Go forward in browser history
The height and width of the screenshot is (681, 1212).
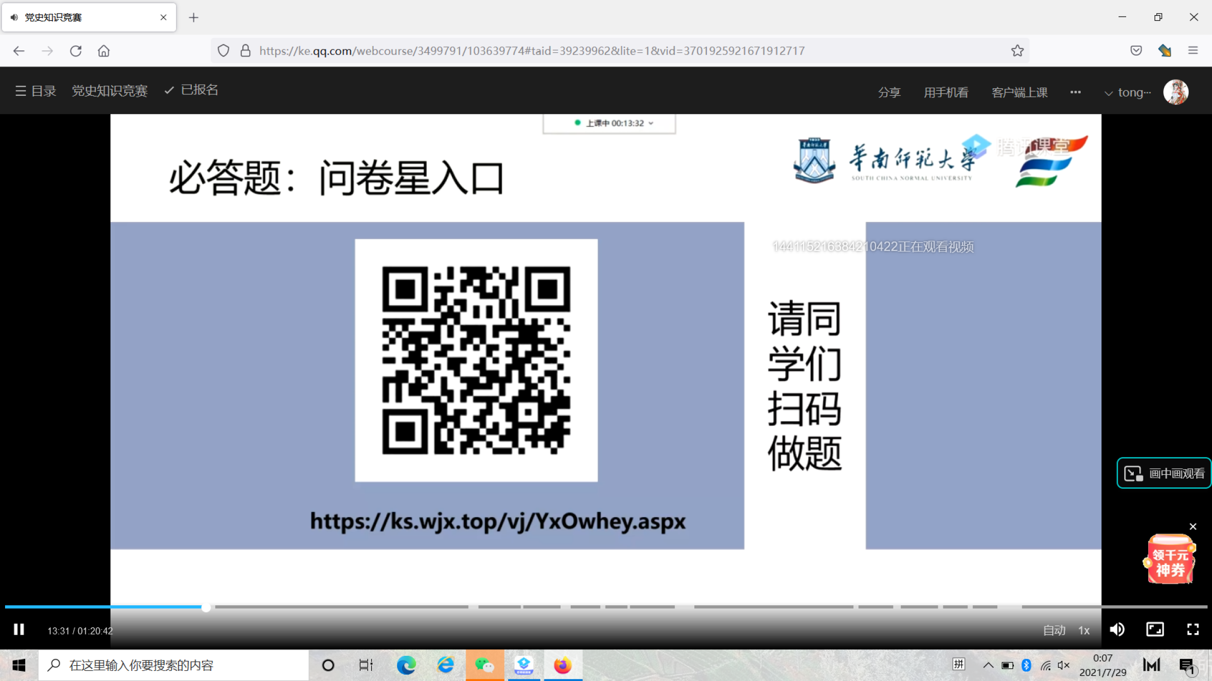tap(47, 50)
